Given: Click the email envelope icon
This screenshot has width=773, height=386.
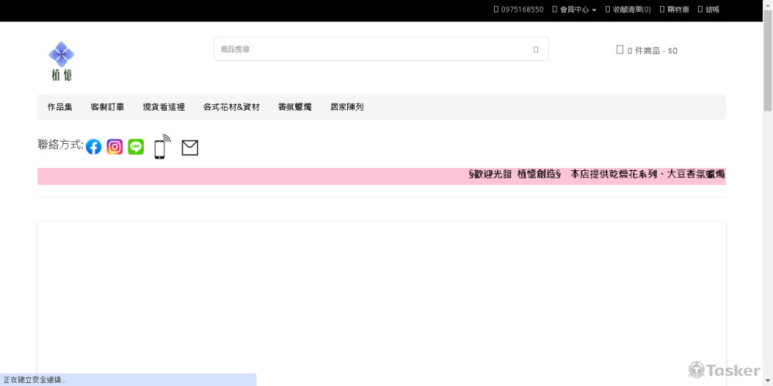Looking at the screenshot, I should coord(189,148).
